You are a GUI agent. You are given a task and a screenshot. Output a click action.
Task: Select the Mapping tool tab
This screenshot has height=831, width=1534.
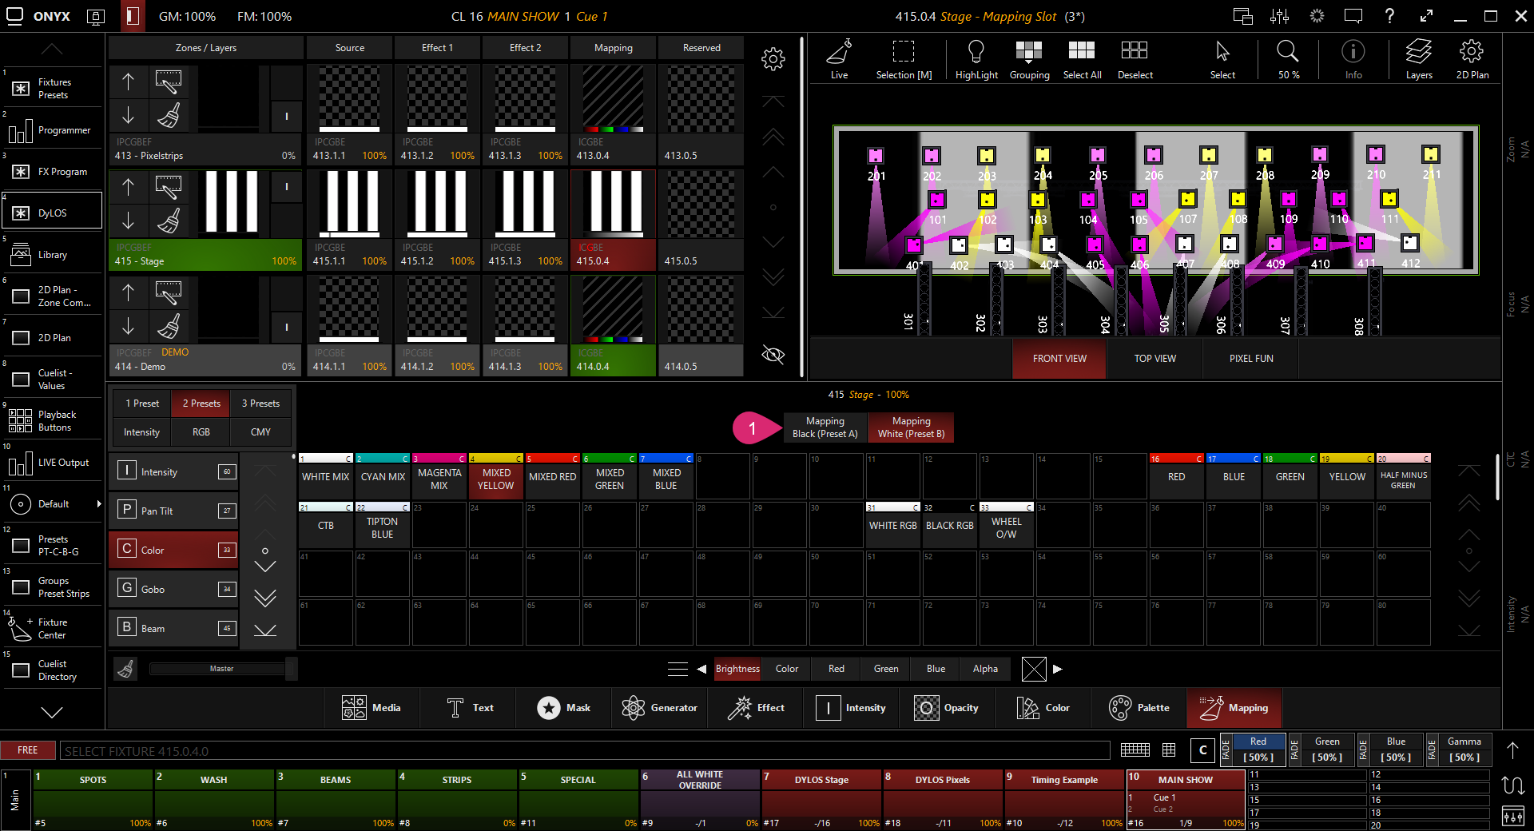pos(1234,708)
